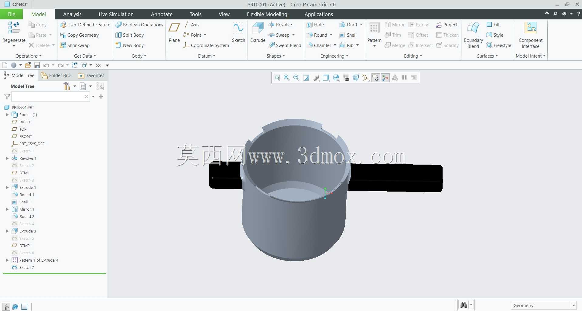
Task: Click the Hole engineering tool
Action: click(315, 25)
